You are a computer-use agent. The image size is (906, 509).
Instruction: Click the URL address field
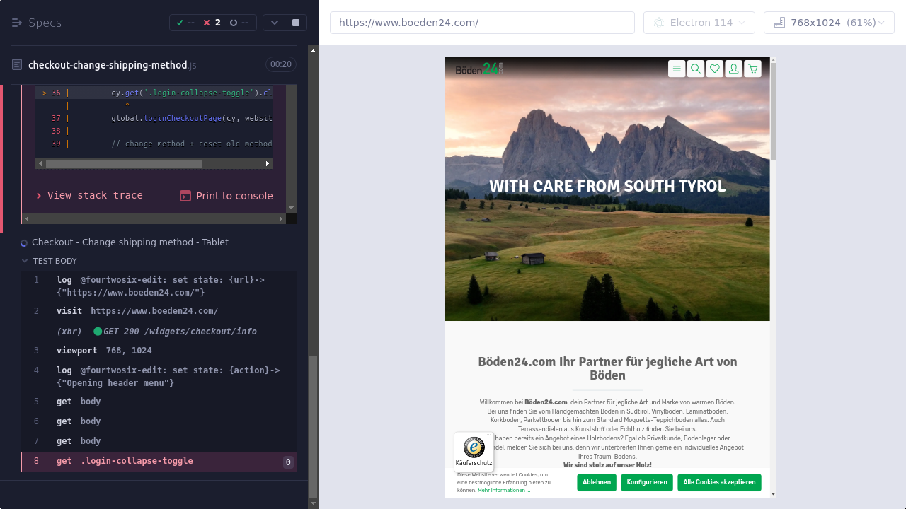point(482,23)
